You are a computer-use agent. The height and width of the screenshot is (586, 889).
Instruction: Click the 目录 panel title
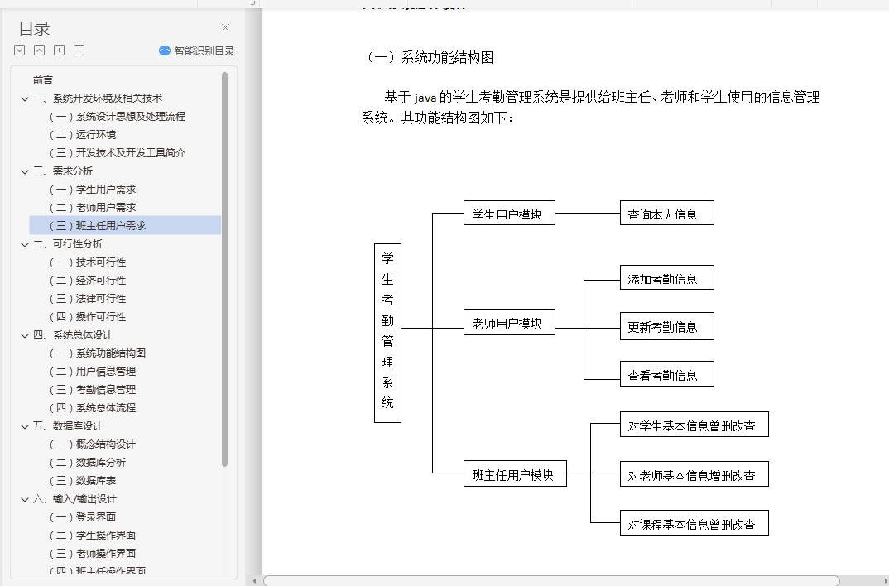(x=35, y=28)
